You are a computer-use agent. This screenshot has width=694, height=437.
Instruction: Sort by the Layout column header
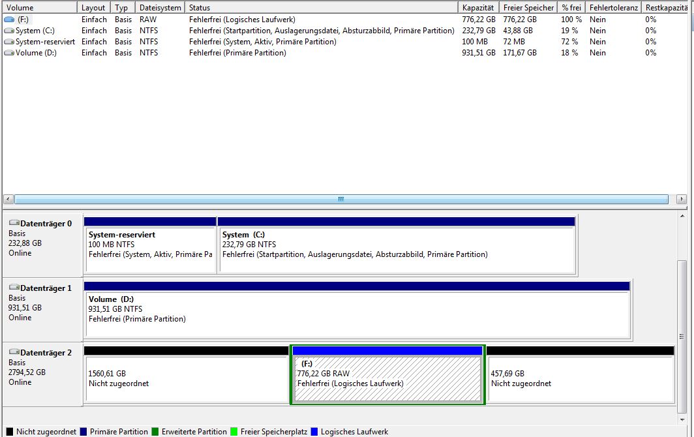point(94,8)
